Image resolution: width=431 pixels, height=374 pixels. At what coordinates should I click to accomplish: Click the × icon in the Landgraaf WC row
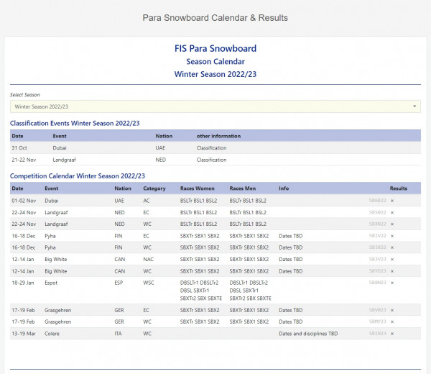[x=392, y=224]
